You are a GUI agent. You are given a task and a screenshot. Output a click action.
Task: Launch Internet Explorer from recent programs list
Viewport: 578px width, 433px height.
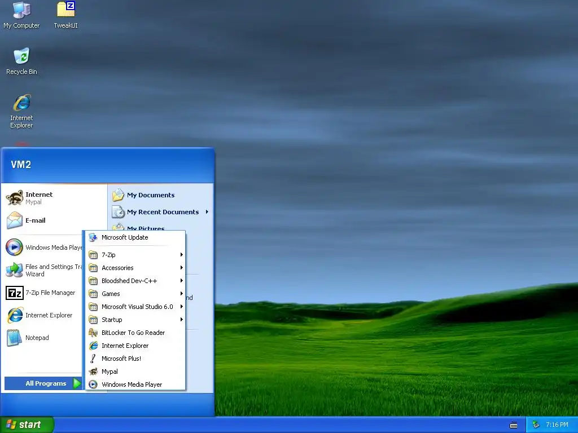(40, 315)
